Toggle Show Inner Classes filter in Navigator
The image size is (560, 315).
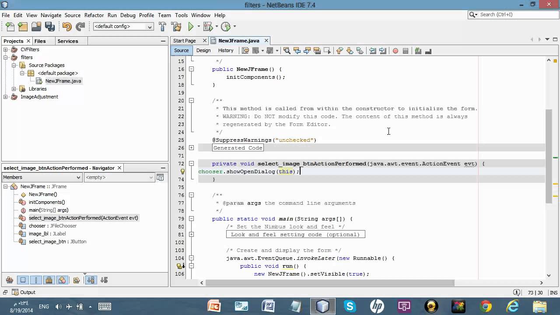[62, 280]
